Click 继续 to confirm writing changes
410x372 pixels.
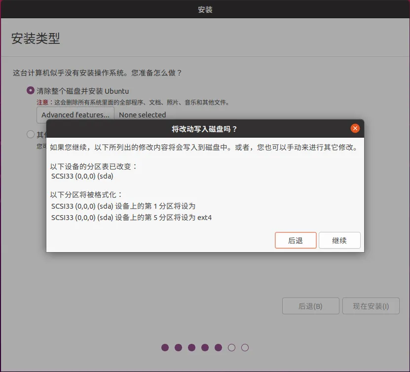pyautogui.click(x=339, y=240)
